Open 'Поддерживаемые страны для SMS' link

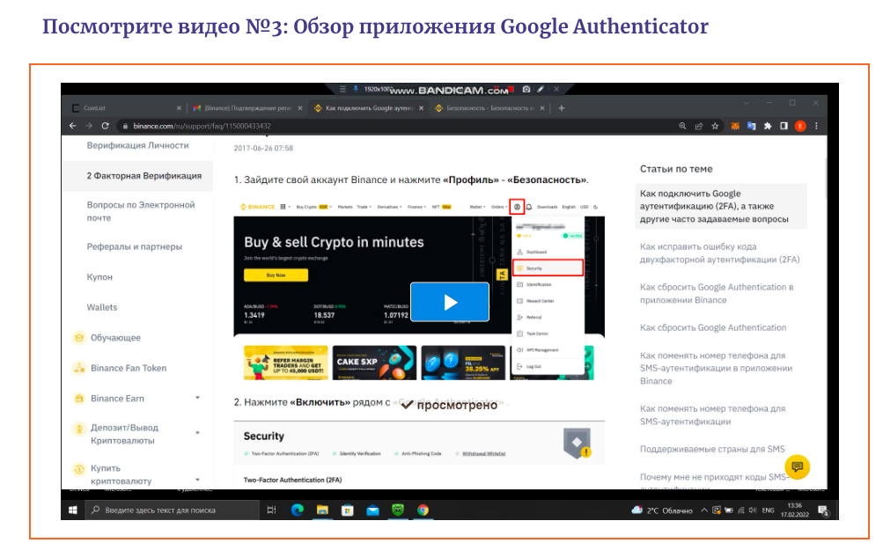[712, 449]
